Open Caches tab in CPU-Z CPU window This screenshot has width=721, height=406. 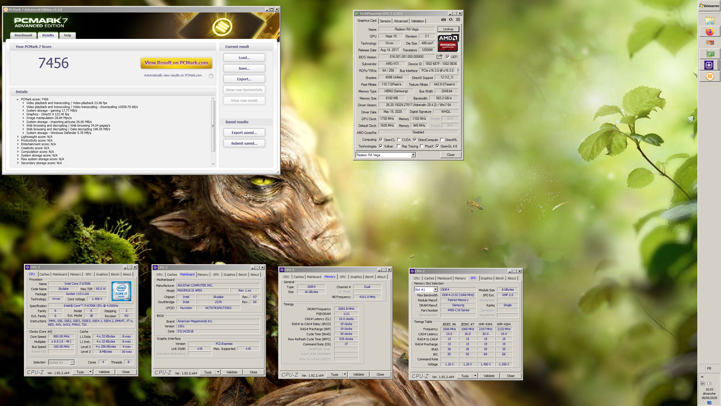(44, 274)
